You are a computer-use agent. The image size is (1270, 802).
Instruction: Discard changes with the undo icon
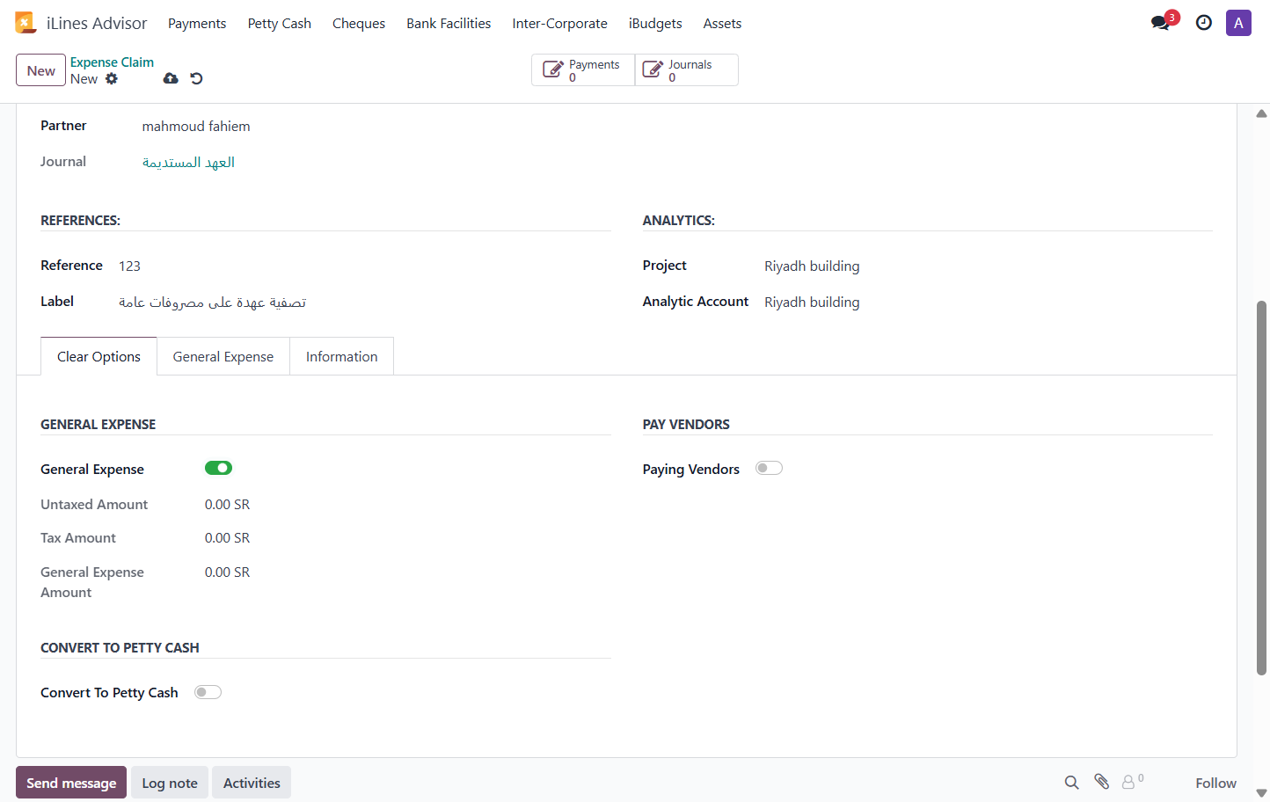196,78
